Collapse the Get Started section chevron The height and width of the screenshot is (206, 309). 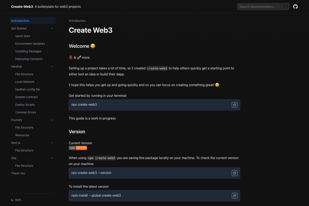click(x=52, y=28)
